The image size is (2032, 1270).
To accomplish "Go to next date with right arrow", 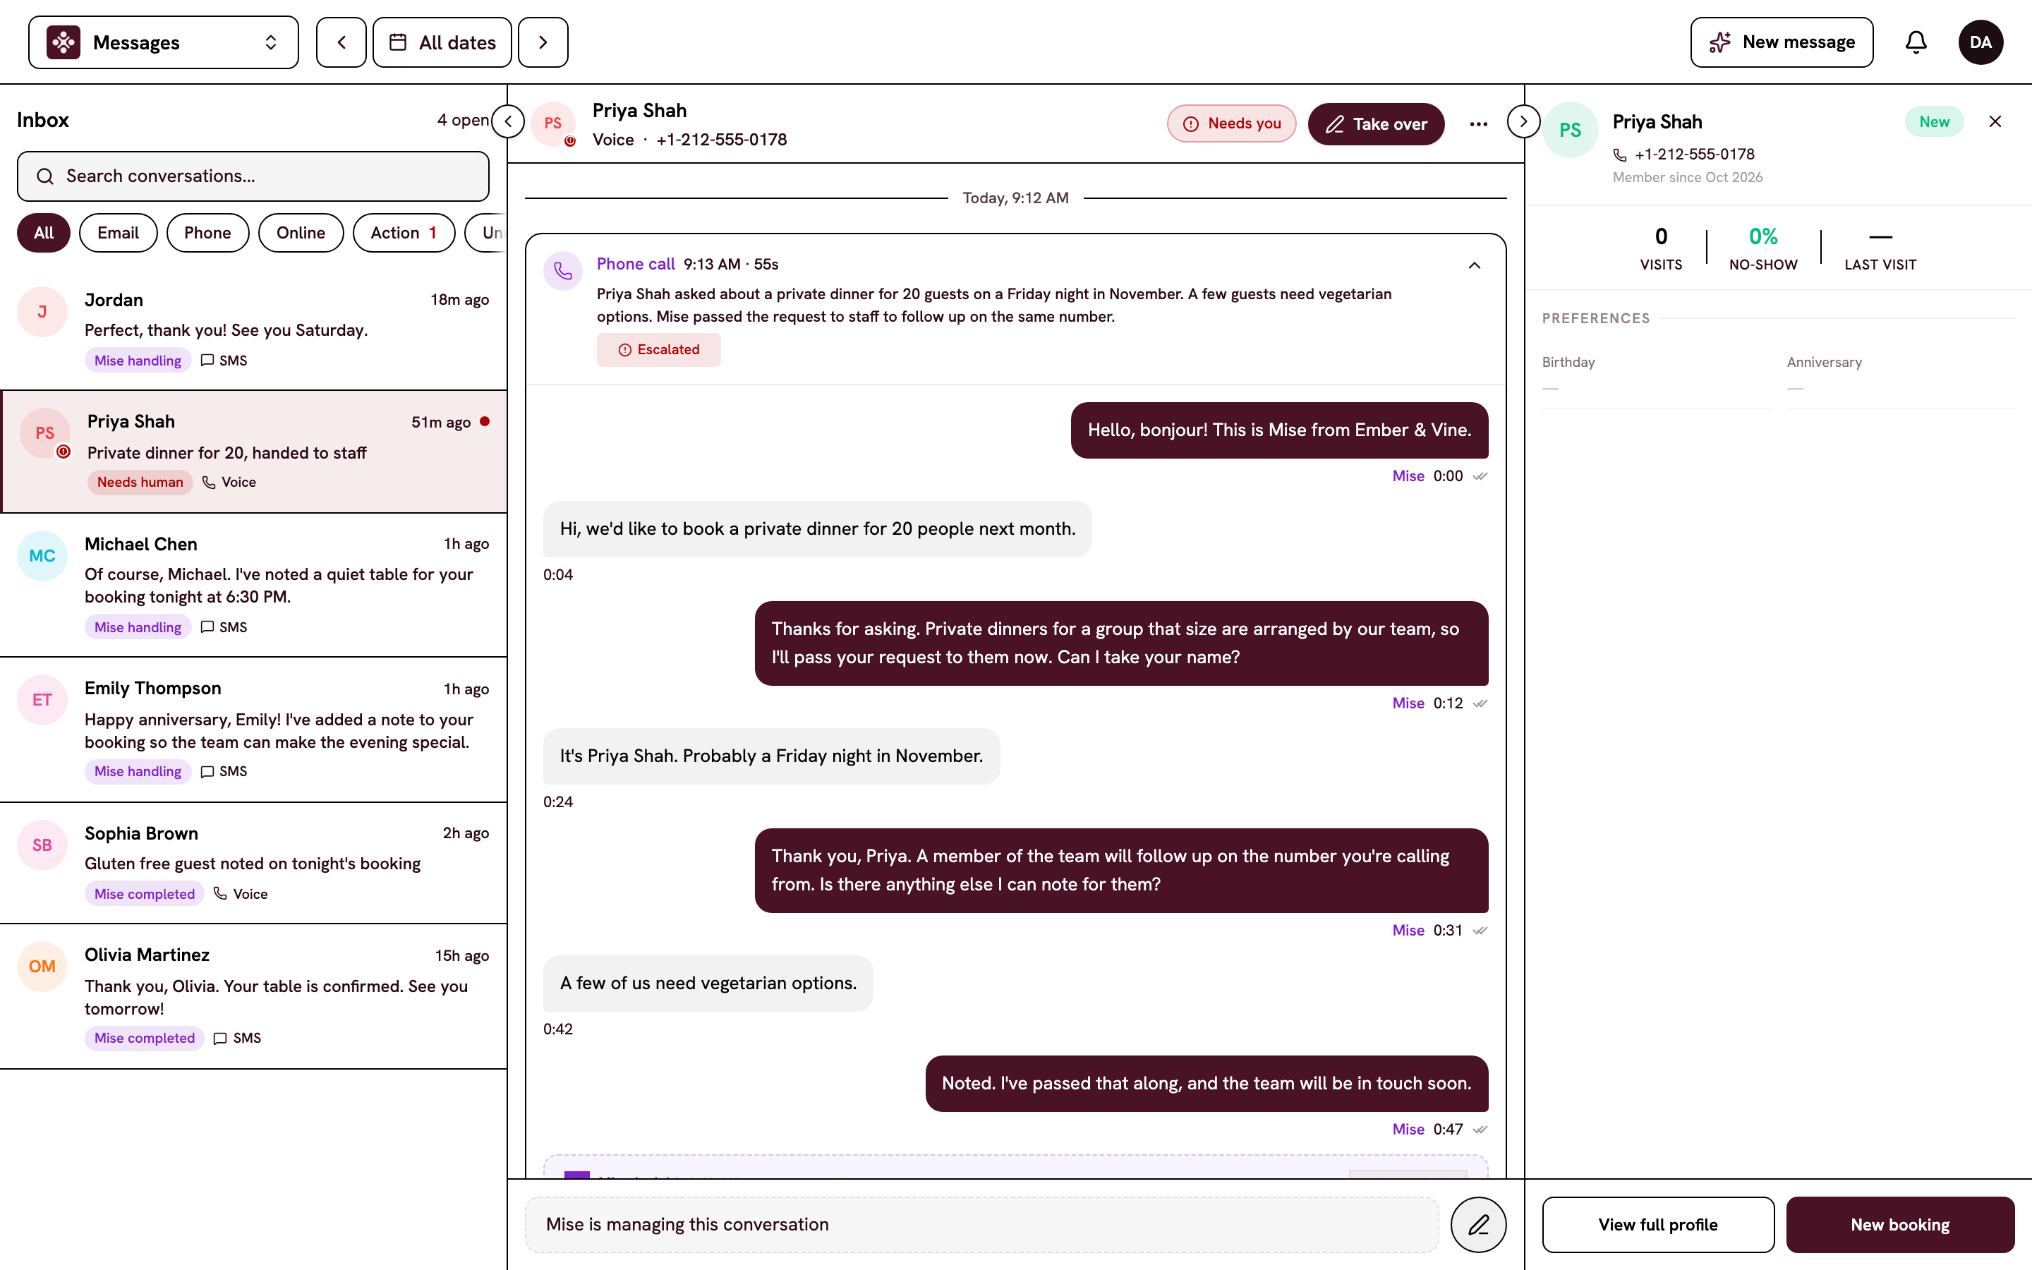I will [x=543, y=42].
